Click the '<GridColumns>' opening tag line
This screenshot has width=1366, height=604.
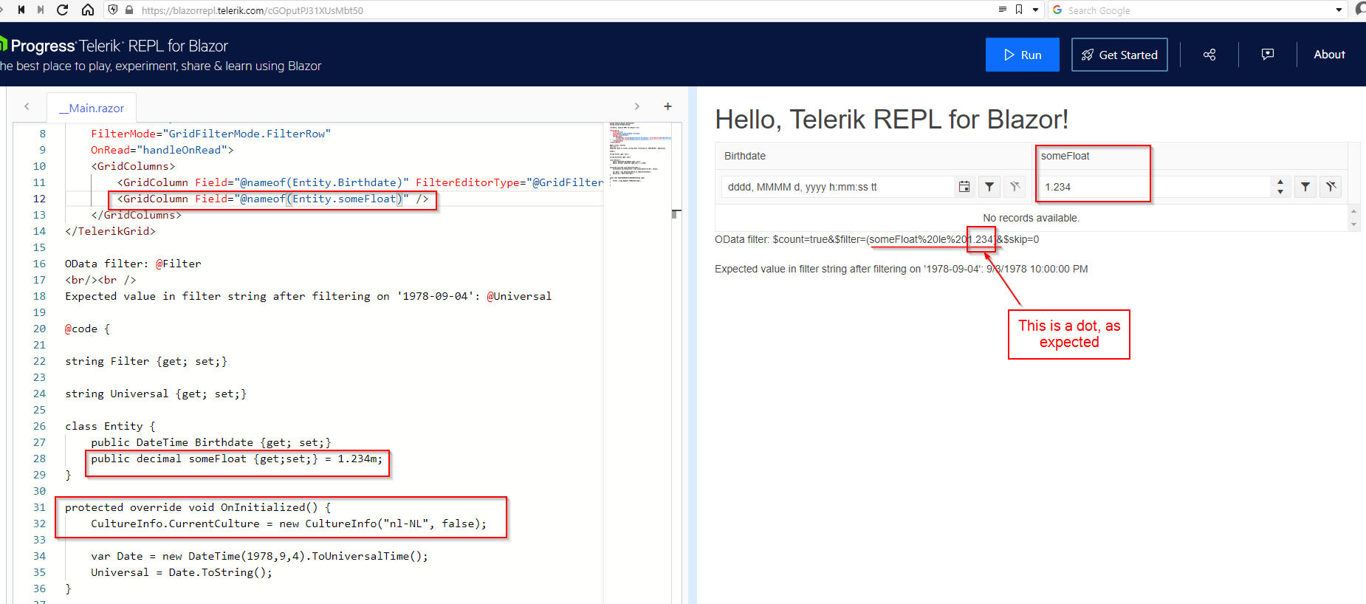133,166
